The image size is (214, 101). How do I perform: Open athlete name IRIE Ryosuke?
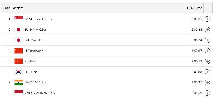pyautogui.click(x=33, y=40)
